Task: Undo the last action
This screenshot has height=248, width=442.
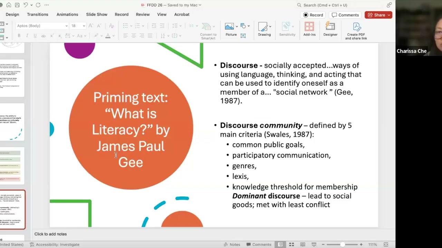Action: tap(26, 5)
